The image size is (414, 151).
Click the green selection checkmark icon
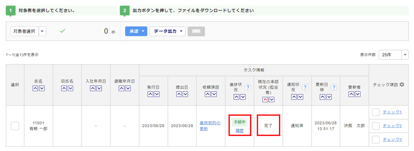point(63,31)
